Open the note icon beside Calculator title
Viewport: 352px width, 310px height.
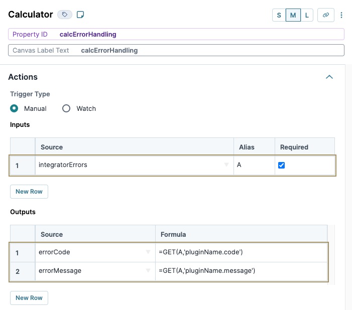pos(80,15)
